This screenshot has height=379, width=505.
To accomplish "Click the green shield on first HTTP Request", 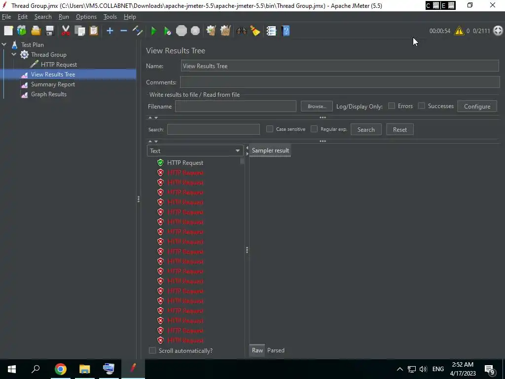I will (160, 163).
